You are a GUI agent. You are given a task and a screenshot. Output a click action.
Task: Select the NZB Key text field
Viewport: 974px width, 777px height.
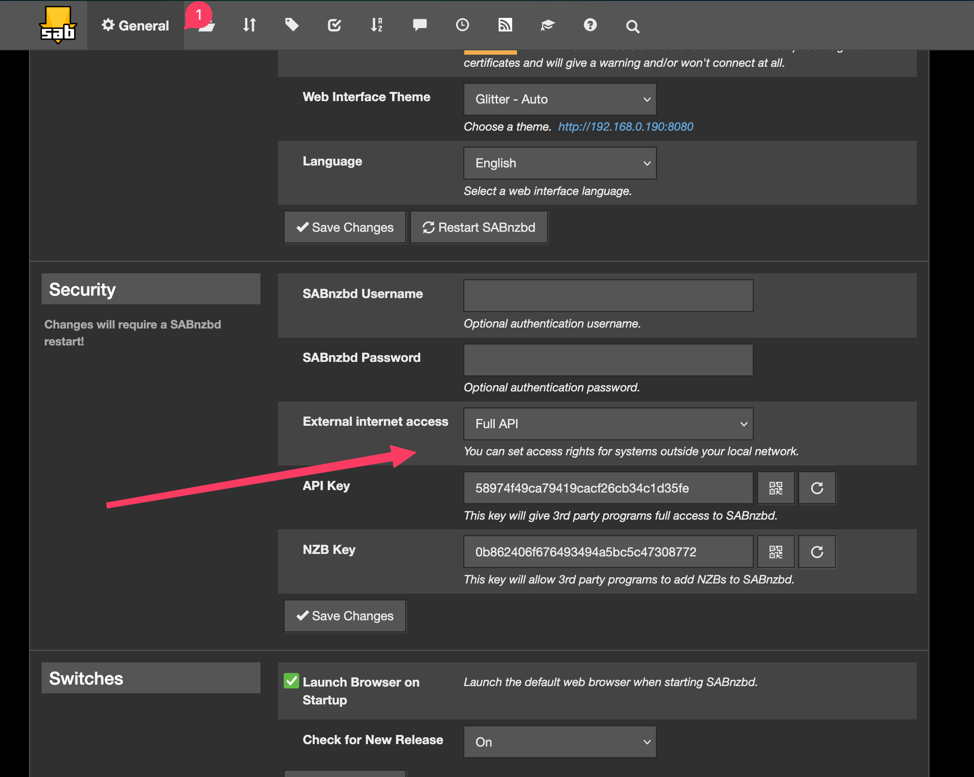point(608,552)
